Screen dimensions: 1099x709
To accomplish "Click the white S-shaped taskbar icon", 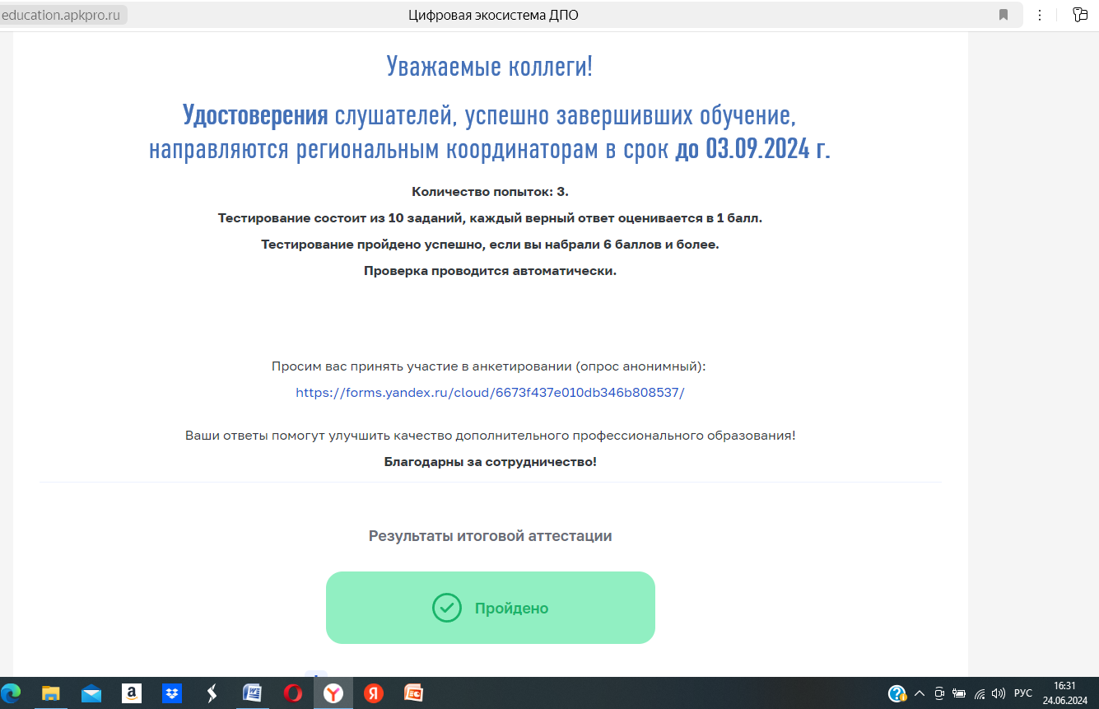I will 212,693.
